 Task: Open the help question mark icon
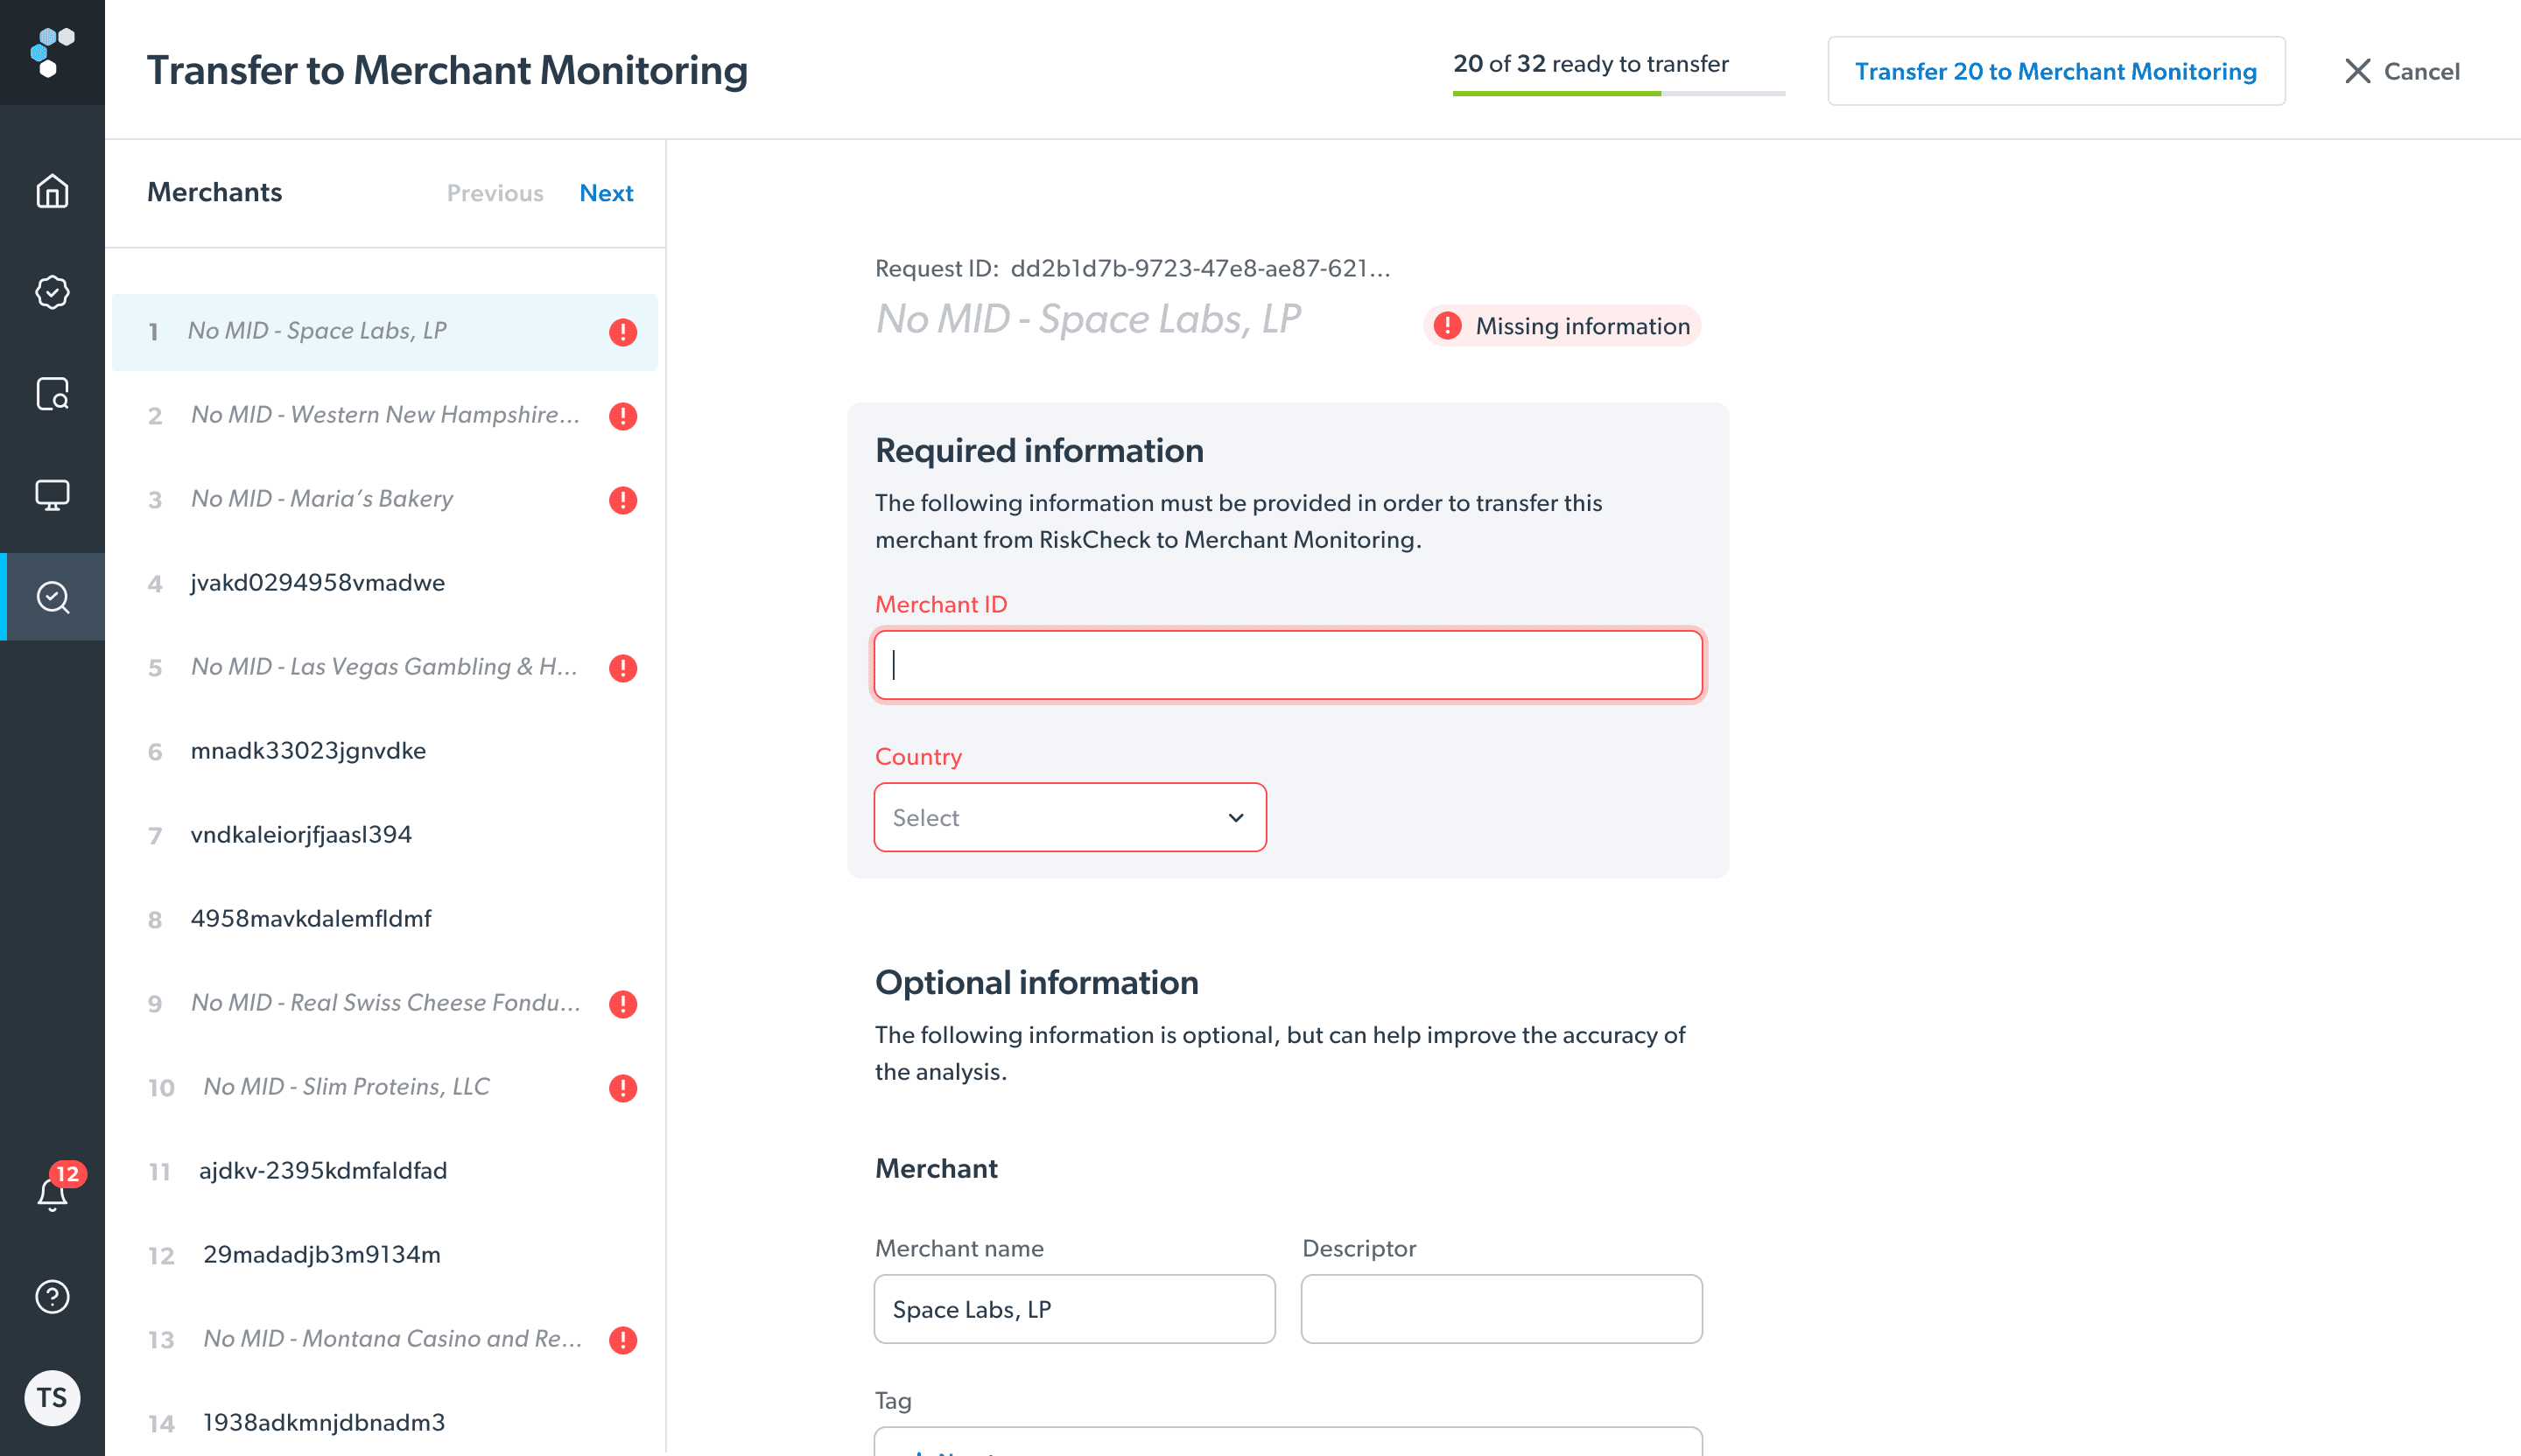click(52, 1297)
